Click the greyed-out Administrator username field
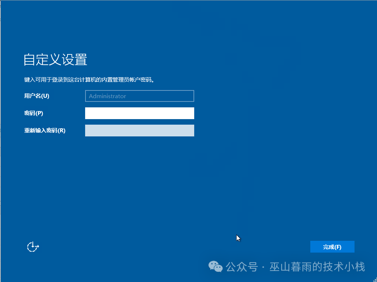The height and width of the screenshot is (282, 377). point(139,96)
